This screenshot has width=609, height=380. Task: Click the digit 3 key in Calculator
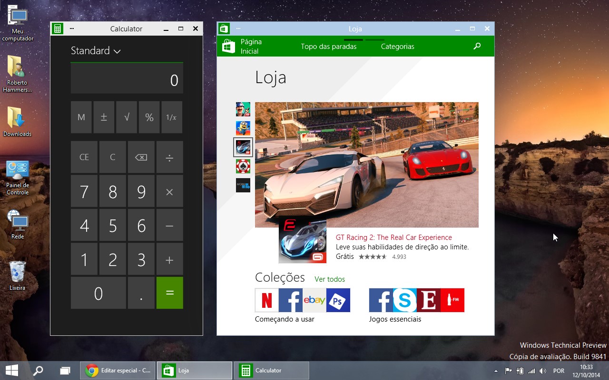pos(141,259)
